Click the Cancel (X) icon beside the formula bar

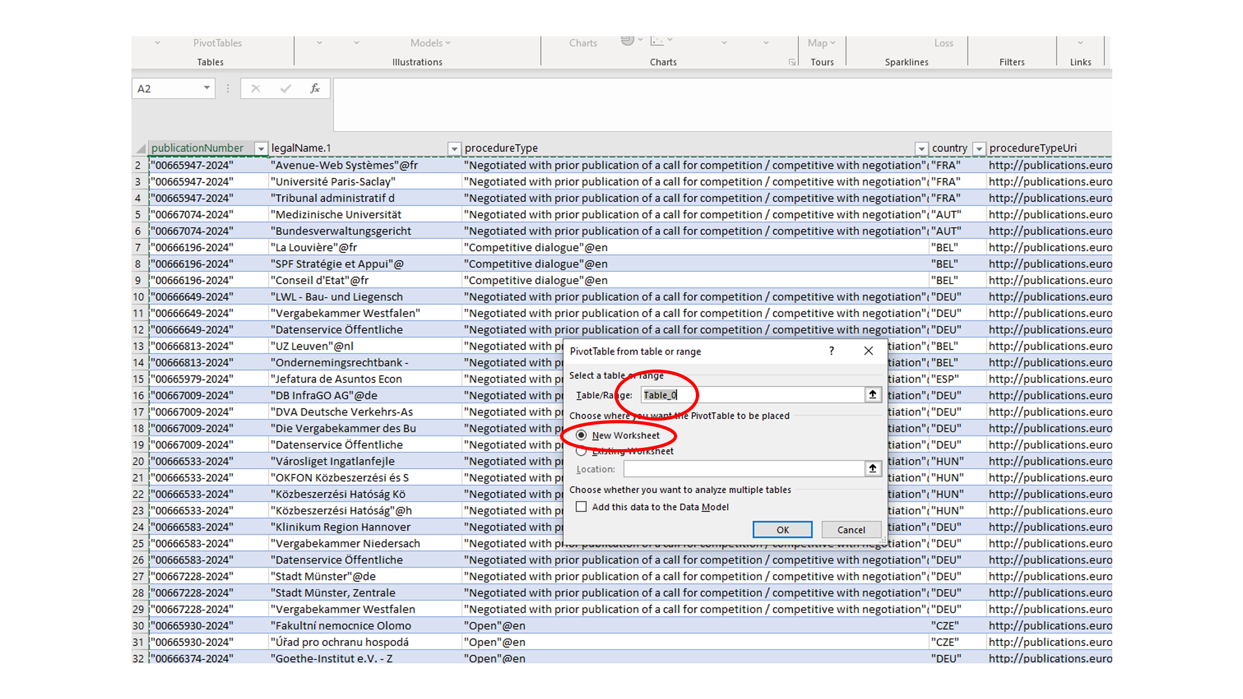coord(255,88)
